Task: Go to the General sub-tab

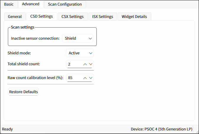Action: pos(15,16)
